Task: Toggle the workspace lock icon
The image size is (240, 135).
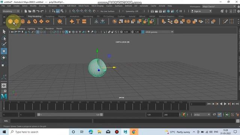Action: [238, 6]
